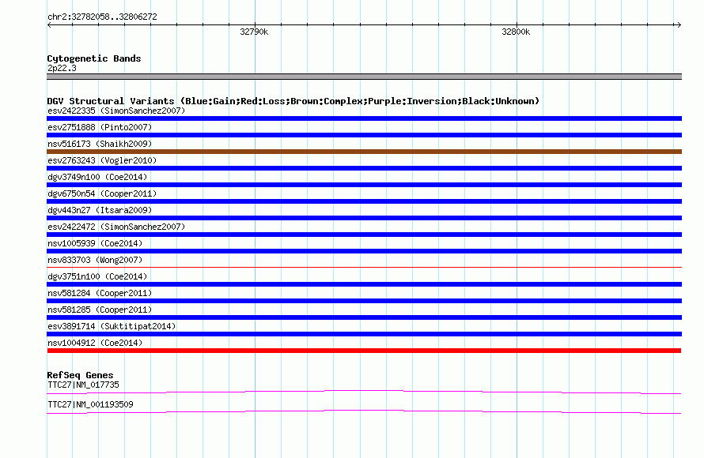Select the blue dgv3751n100 variant bar
704x458 pixels.
(x=364, y=284)
